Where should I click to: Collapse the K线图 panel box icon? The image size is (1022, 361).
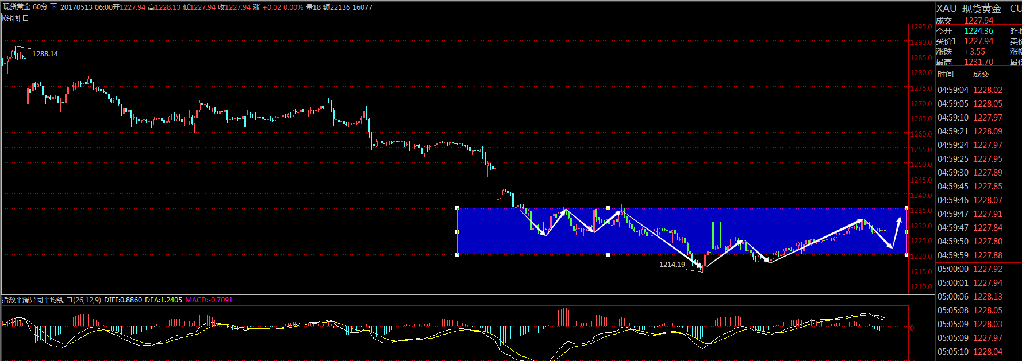25,18
